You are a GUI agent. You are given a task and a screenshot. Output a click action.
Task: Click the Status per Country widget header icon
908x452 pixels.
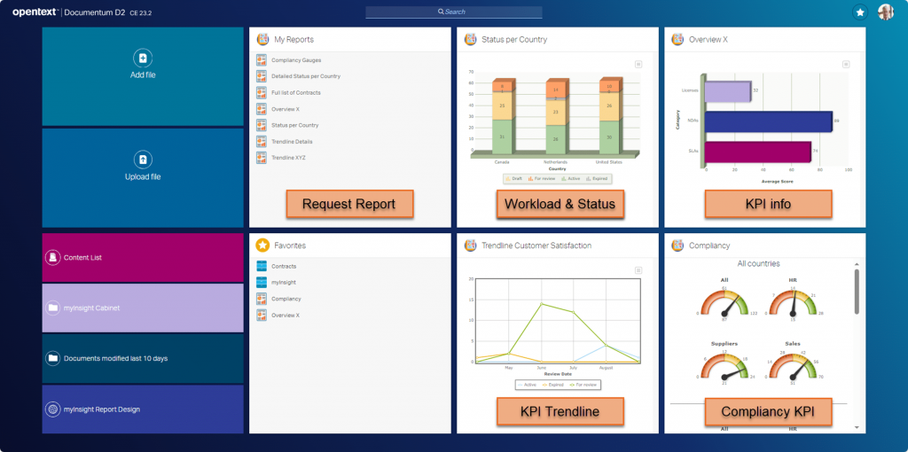(x=470, y=39)
